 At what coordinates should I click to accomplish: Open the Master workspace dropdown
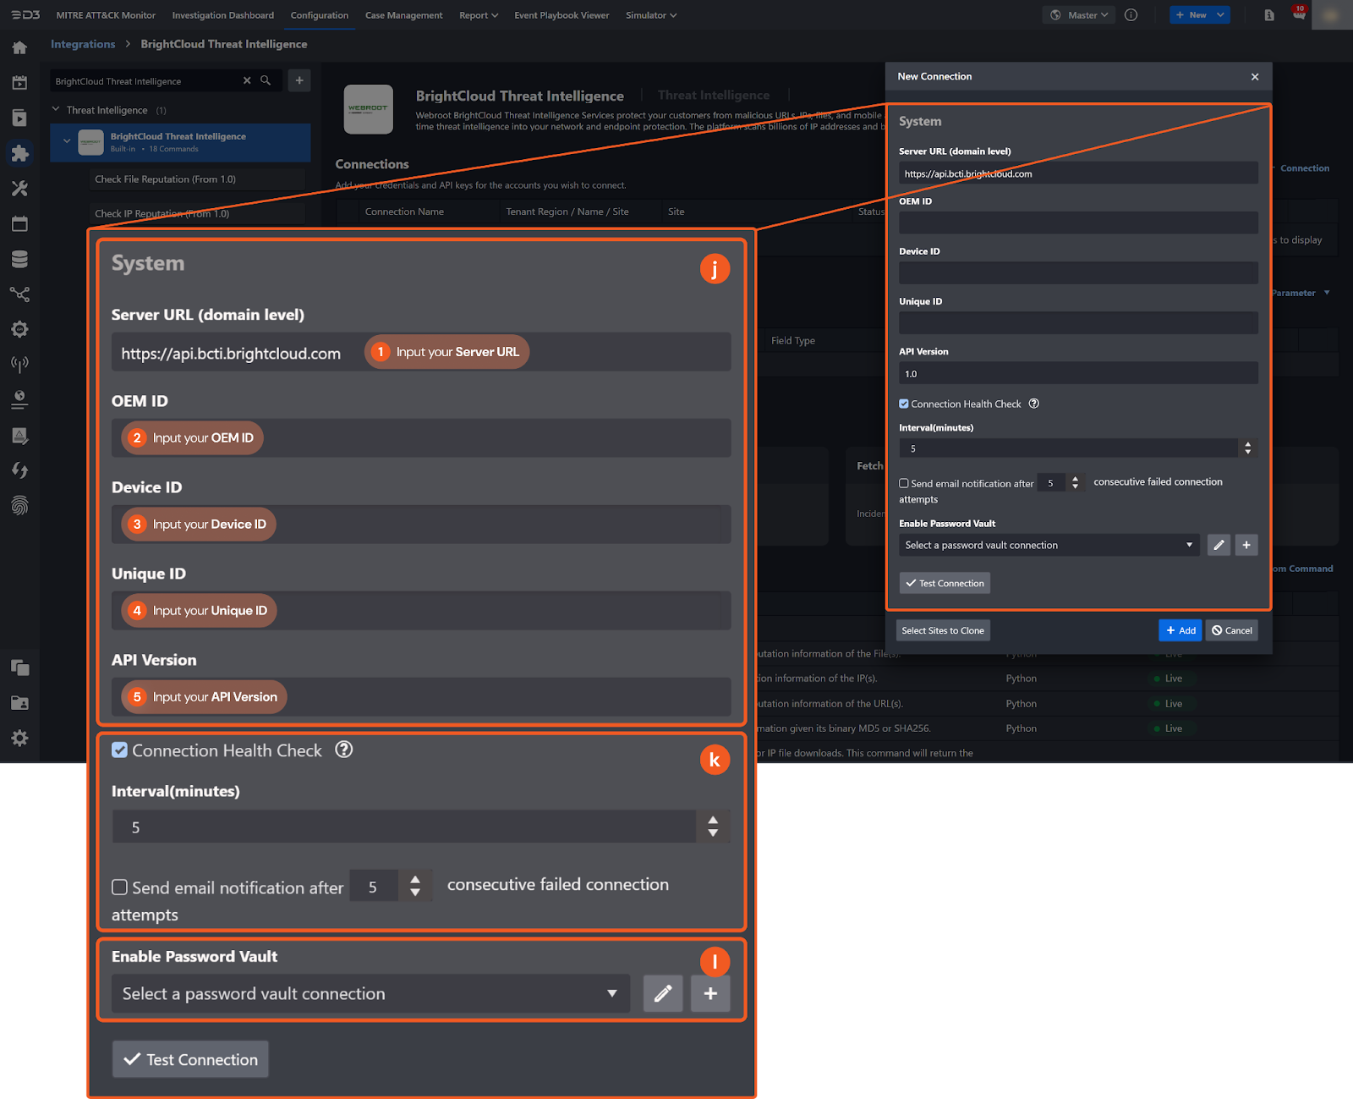(1079, 14)
